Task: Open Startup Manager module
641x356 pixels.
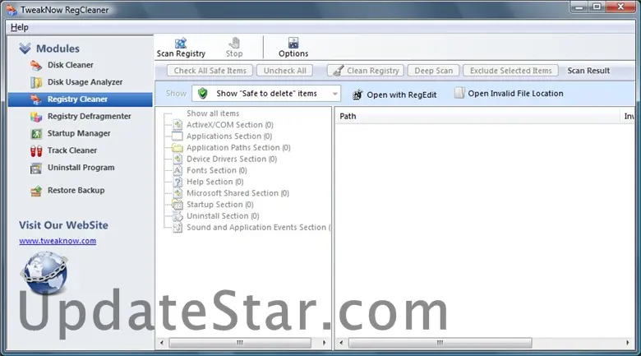Action: 71,133
